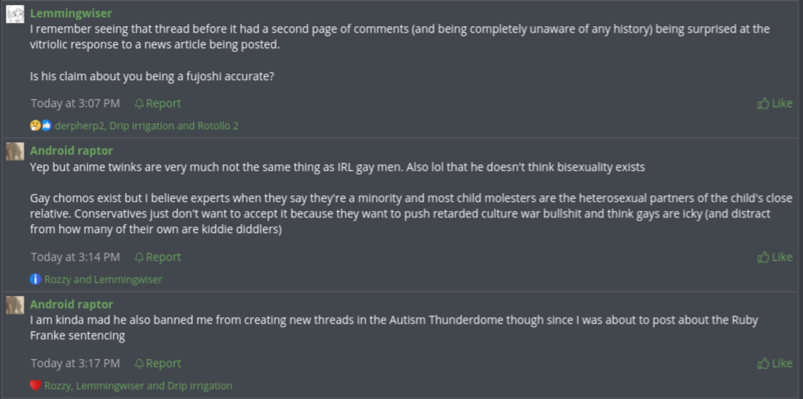Open Android raptor's profile from 3:17 post
The image size is (803, 399).
[x=71, y=304]
